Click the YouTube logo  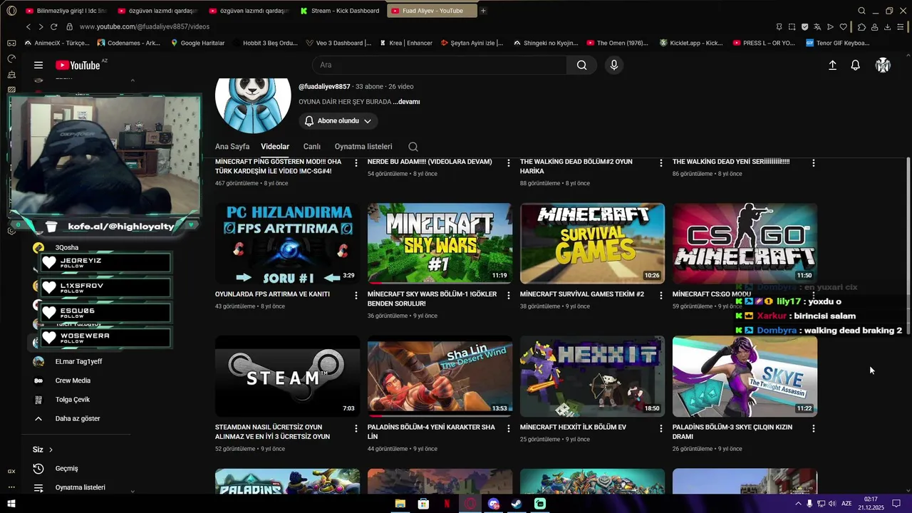pos(78,65)
